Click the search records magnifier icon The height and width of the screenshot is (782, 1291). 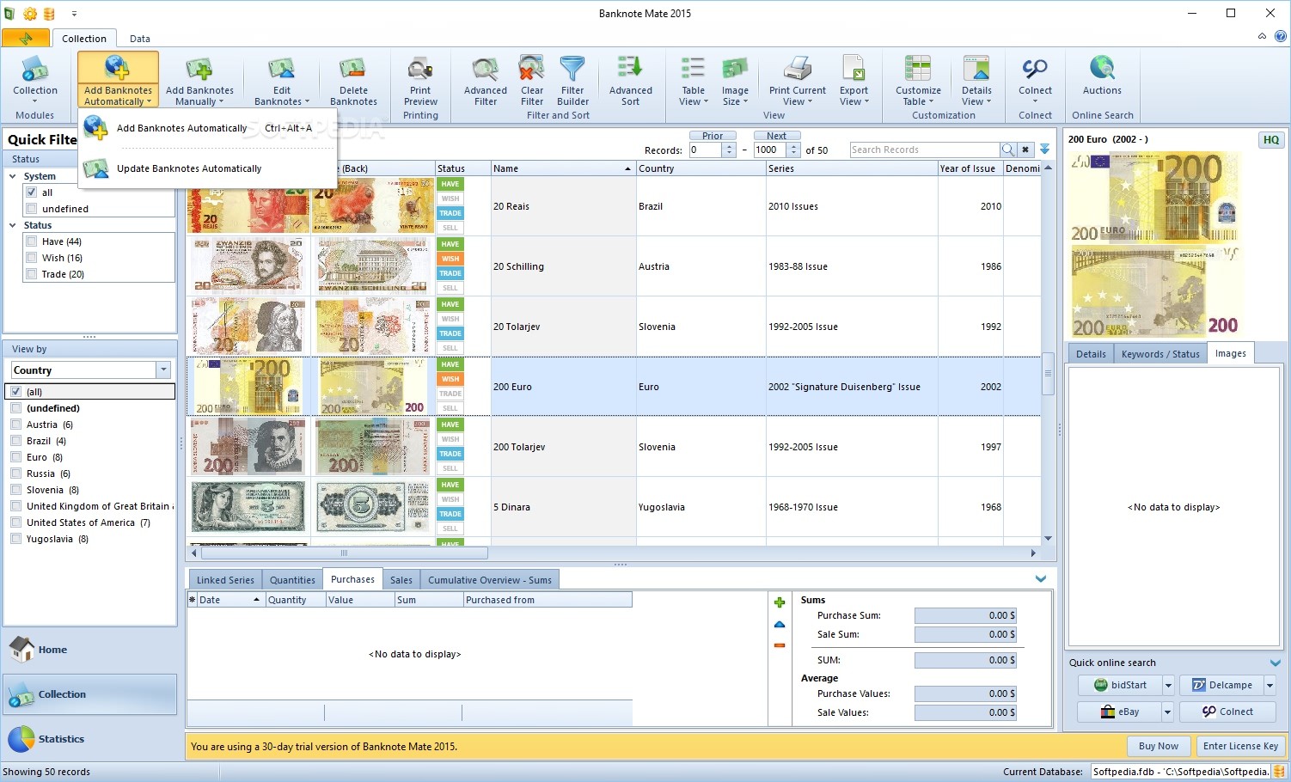[x=1008, y=150]
